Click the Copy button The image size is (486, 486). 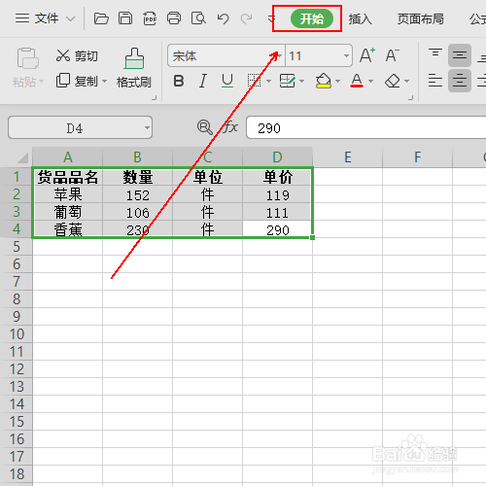tap(77, 81)
